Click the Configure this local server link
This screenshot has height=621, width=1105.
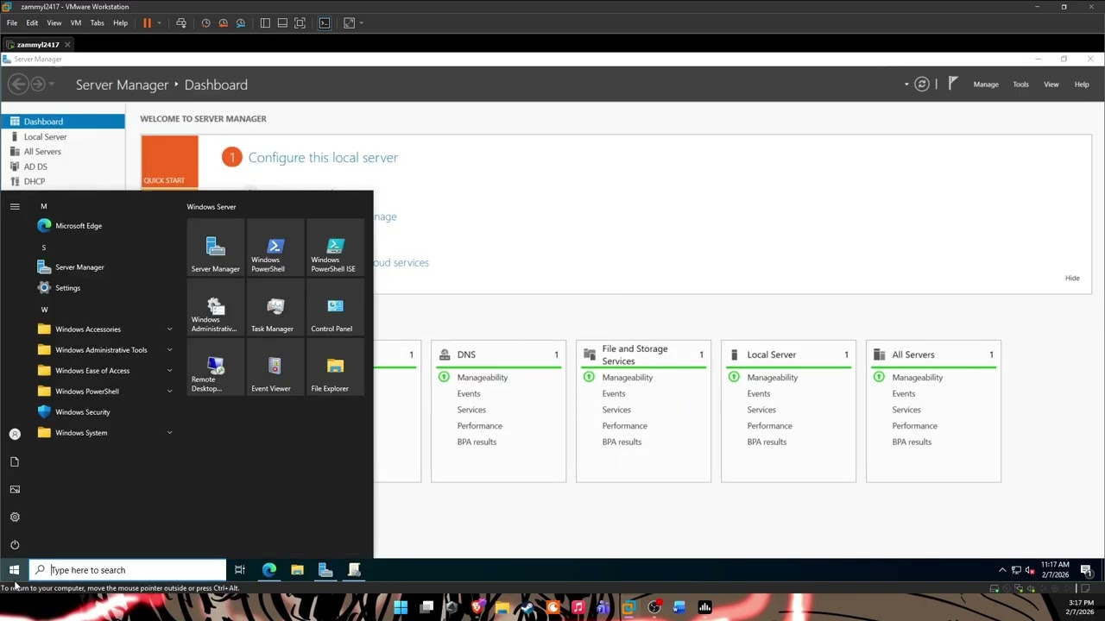click(323, 158)
